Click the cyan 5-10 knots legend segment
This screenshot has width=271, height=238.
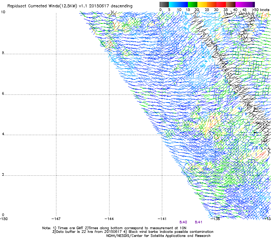coord(174,4)
